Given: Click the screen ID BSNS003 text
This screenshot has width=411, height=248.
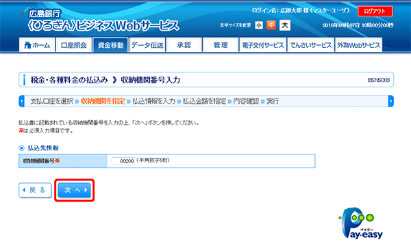Looking at the screenshot, I should pyautogui.click(x=379, y=80).
